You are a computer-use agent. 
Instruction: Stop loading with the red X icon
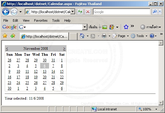88,12
